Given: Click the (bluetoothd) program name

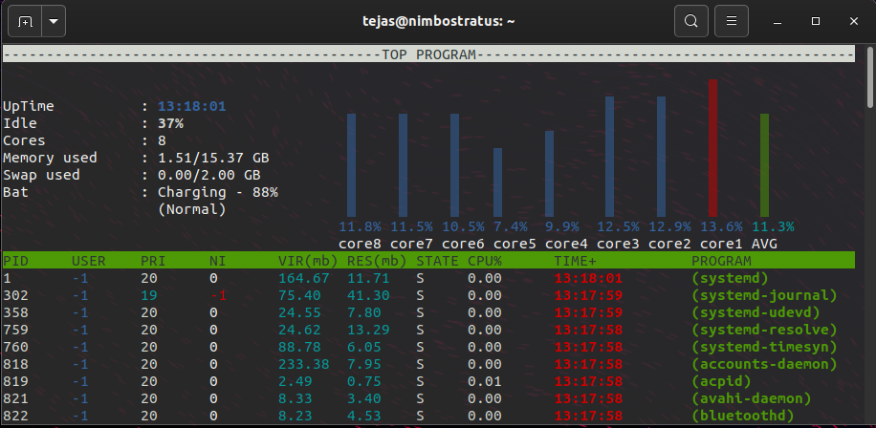Looking at the screenshot, I should (x=743, y=416).
